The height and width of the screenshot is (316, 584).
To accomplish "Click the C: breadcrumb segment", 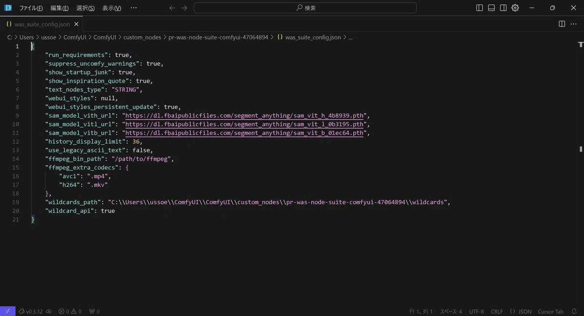I will [x=10, y=37].
